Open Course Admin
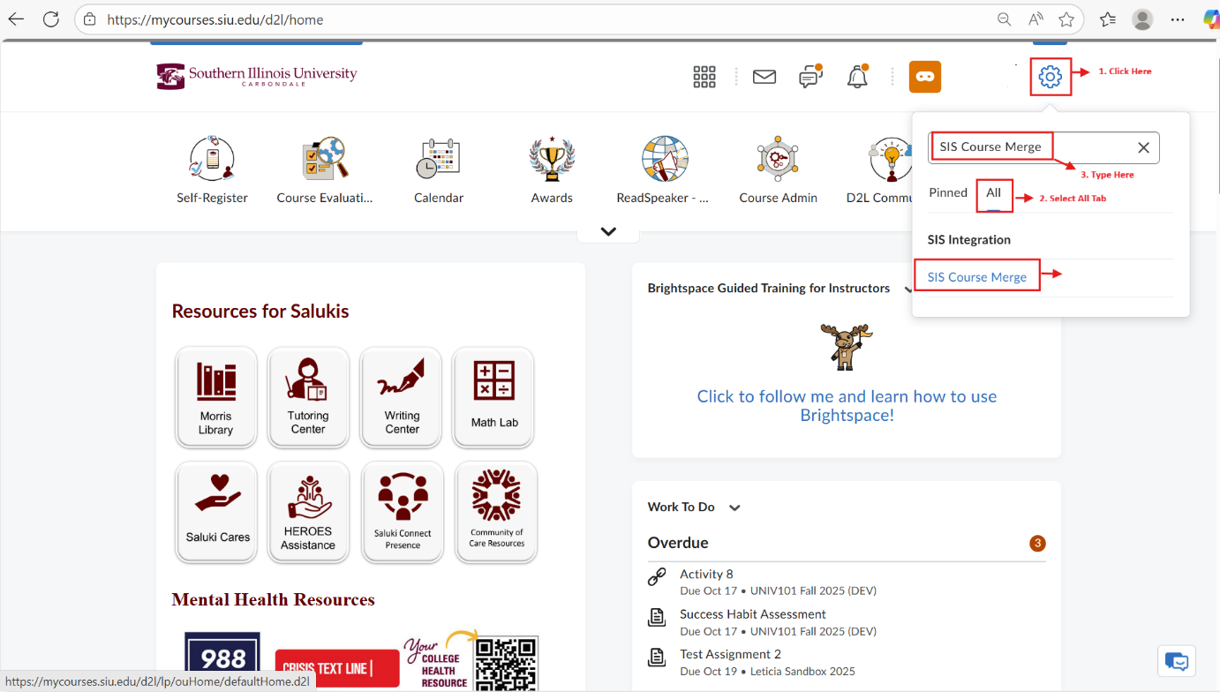This screenshot has height=692, width=1220. [777, 169]
